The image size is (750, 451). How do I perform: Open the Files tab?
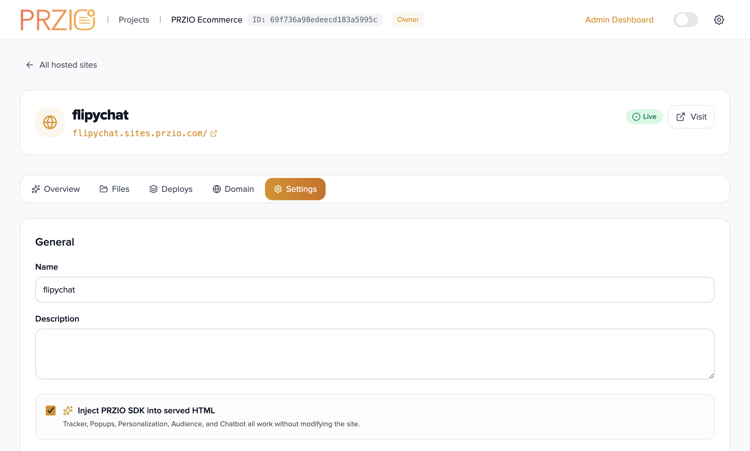[114, 189]
